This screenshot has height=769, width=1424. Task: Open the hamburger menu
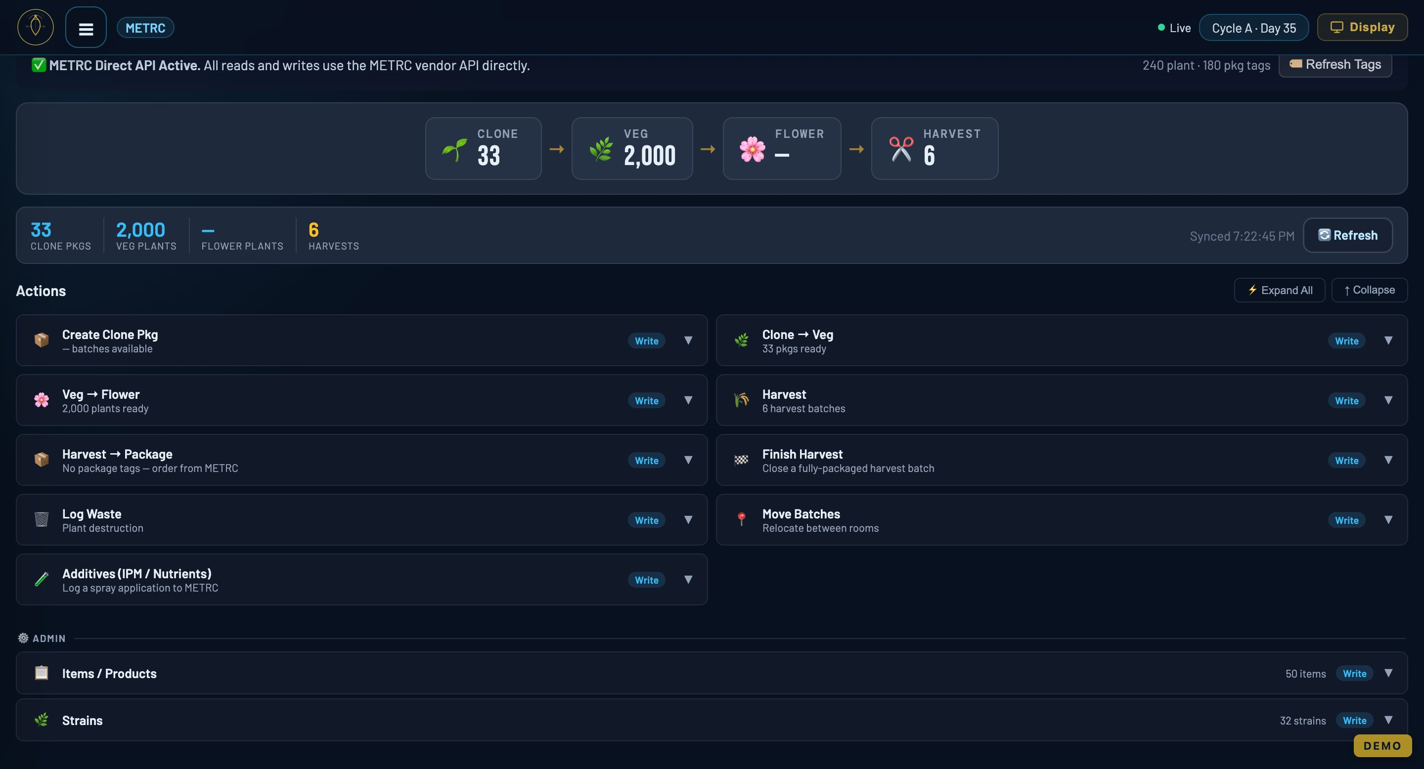point(86,28)
